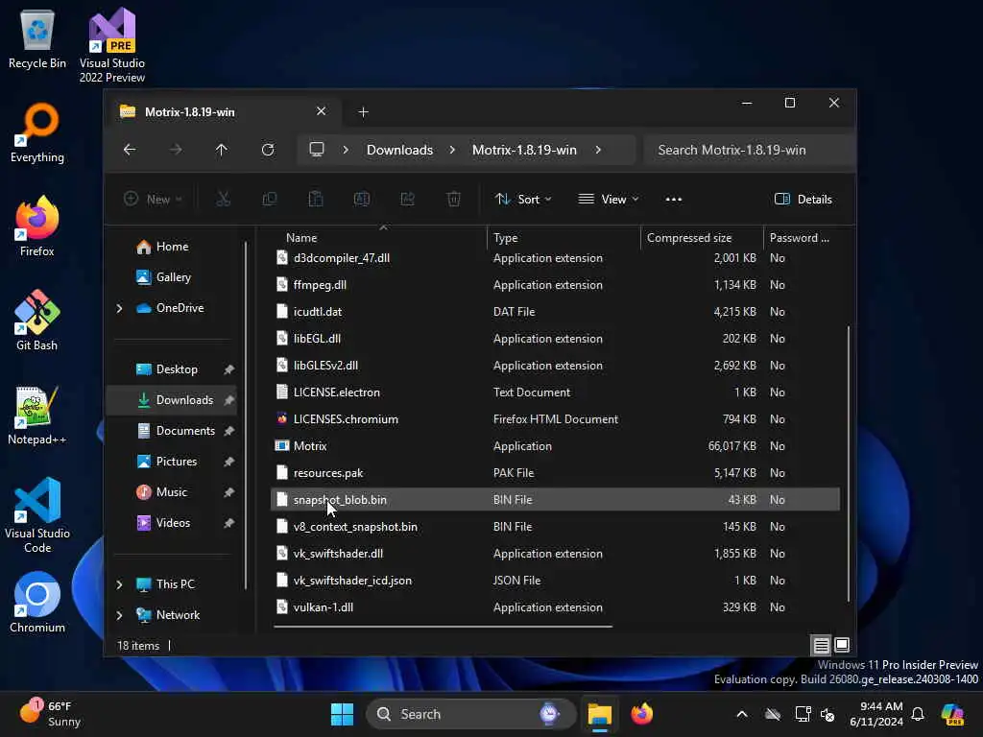Open Home in navigation pane
This screenshot has width=983, height=737.
[x=173, y=247]
